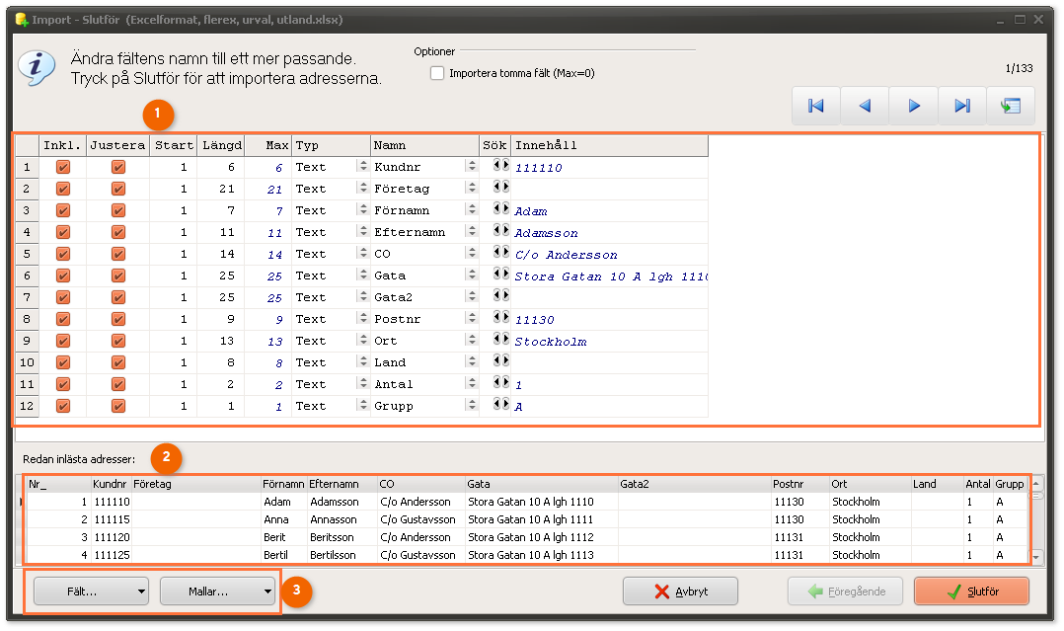The height and width of the screenshot is (631, 1064).
Task: Click search arrows for Grupp row
Action: click(500, 404)
